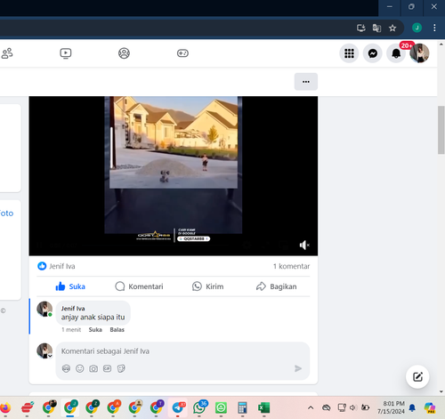Image resolution: width=445 pixels, height=419 pixels.
Task: Open Telegram from the taskbar
Action: [178, 408]
